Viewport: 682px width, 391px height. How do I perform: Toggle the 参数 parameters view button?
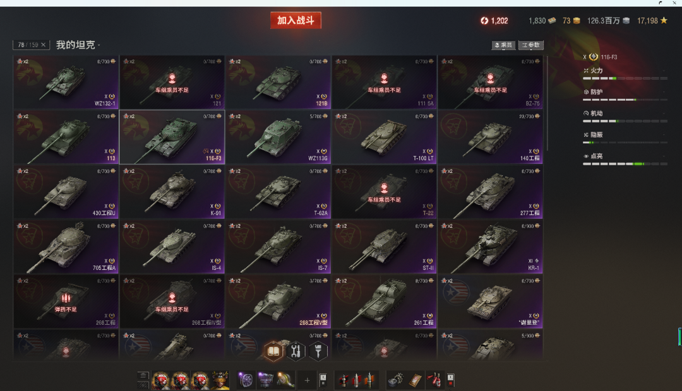(x=530, y=45)
